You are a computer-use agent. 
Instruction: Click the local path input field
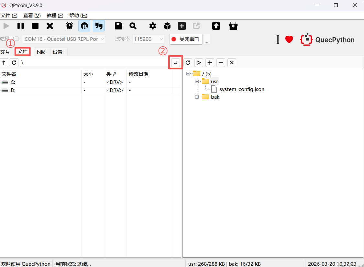point(94,63)
